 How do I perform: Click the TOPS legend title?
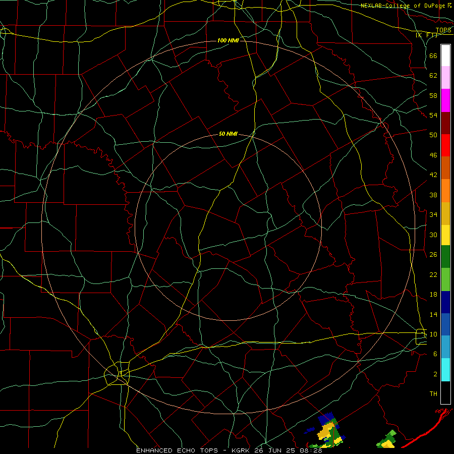pos(443,30)
